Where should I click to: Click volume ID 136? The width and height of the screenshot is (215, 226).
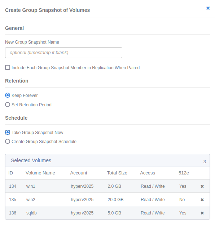click(13, 213)
